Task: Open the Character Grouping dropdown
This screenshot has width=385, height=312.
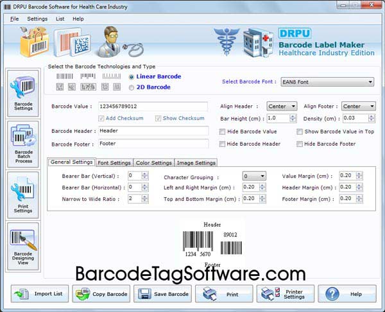Action: pyautogui.click(x=254, y=176)
